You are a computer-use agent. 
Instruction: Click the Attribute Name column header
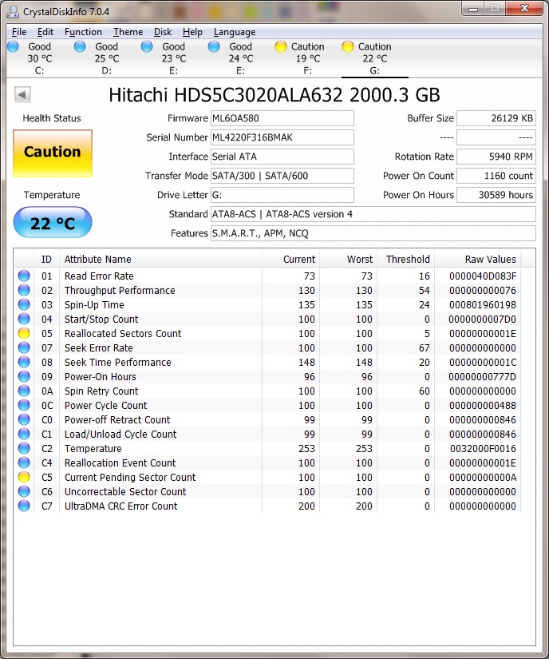click(160, 260)
